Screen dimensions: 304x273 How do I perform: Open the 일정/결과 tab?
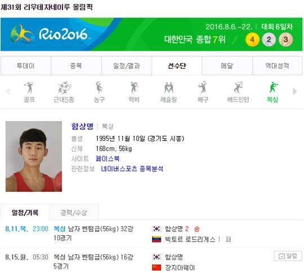pyautogui.click(x=127, y=66)
